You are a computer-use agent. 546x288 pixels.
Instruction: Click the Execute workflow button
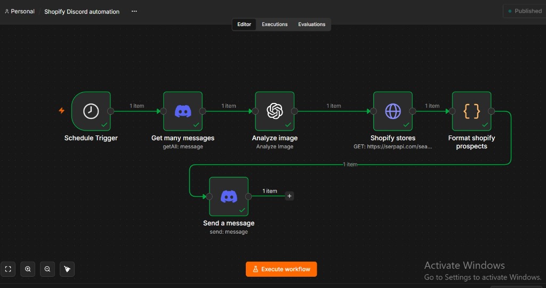[282, 269]
